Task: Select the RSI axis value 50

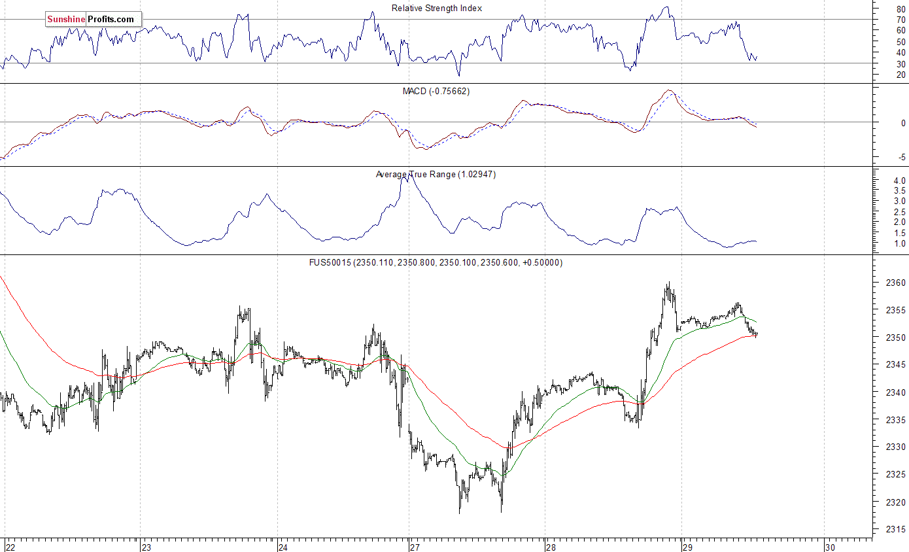Action: click(900, 42)
